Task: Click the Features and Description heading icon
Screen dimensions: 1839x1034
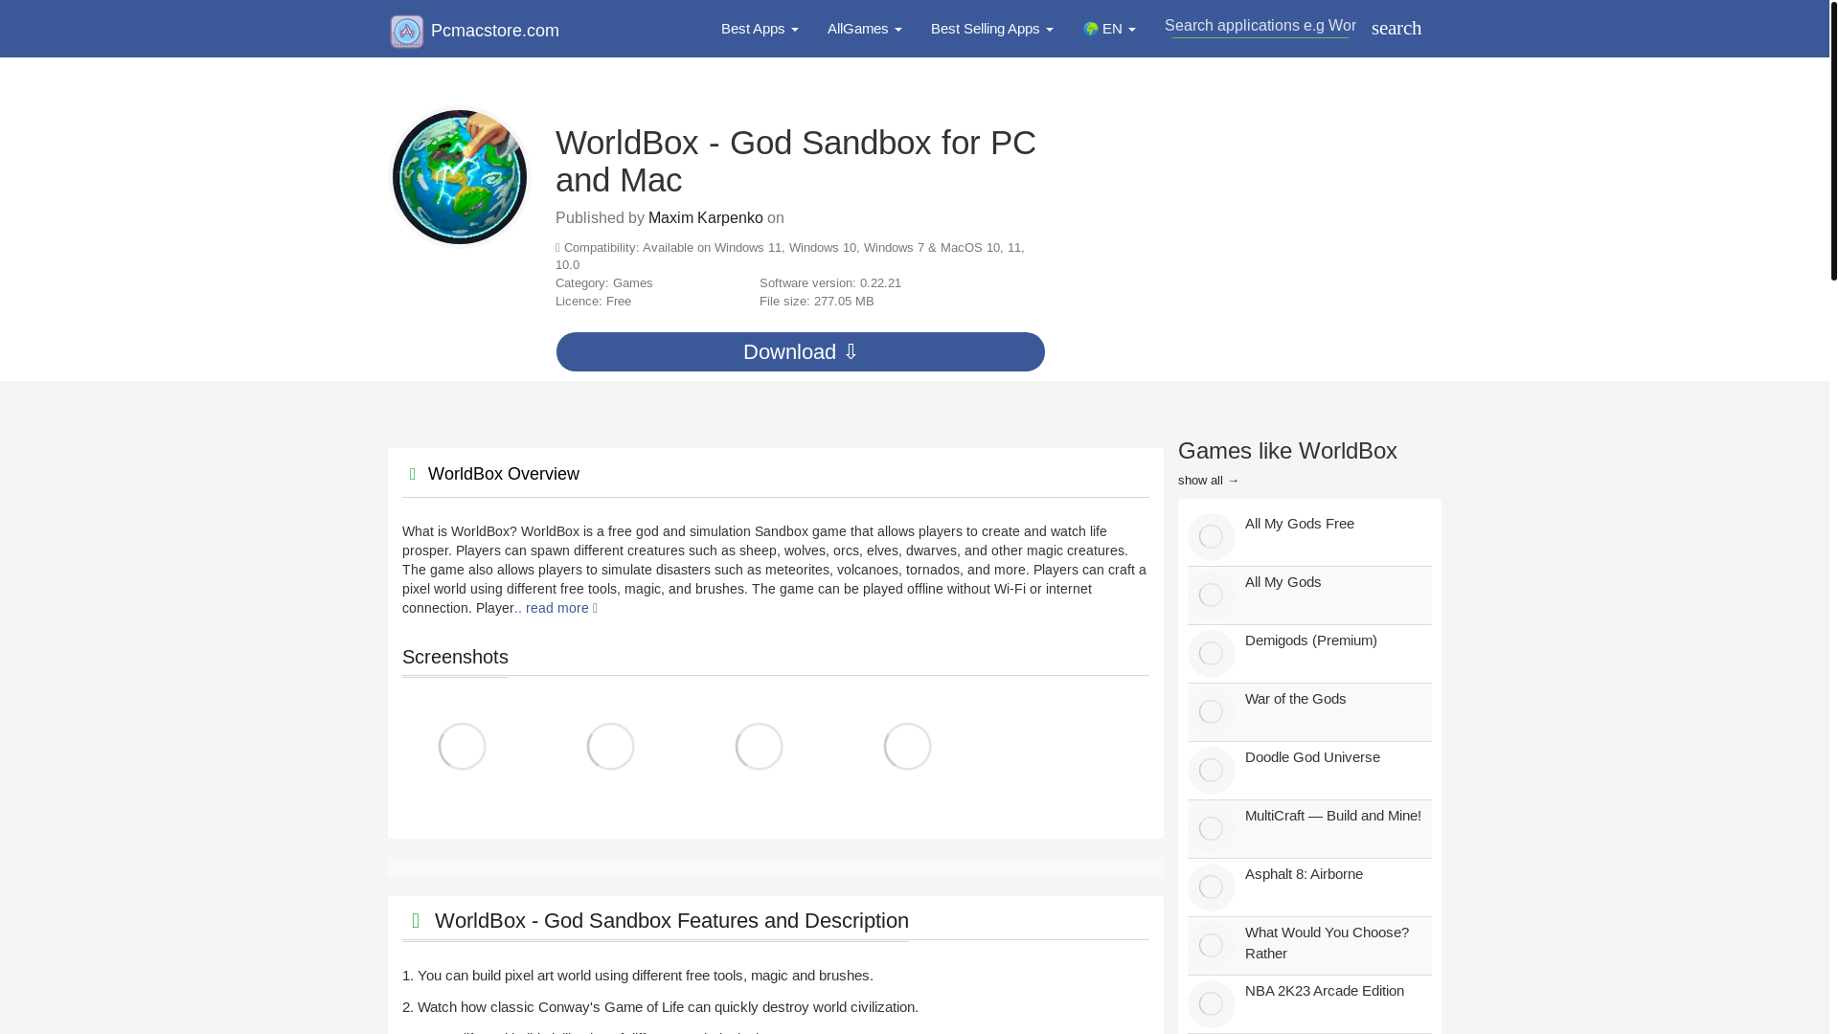Action: (416, 920)
